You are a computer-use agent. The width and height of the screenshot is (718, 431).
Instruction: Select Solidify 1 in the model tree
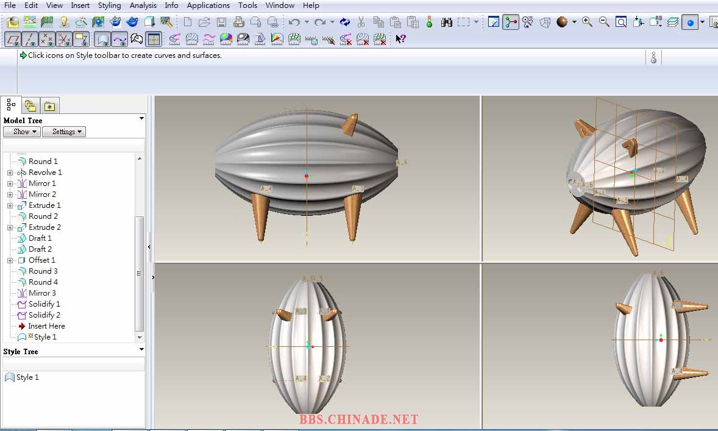coord(44,304)
